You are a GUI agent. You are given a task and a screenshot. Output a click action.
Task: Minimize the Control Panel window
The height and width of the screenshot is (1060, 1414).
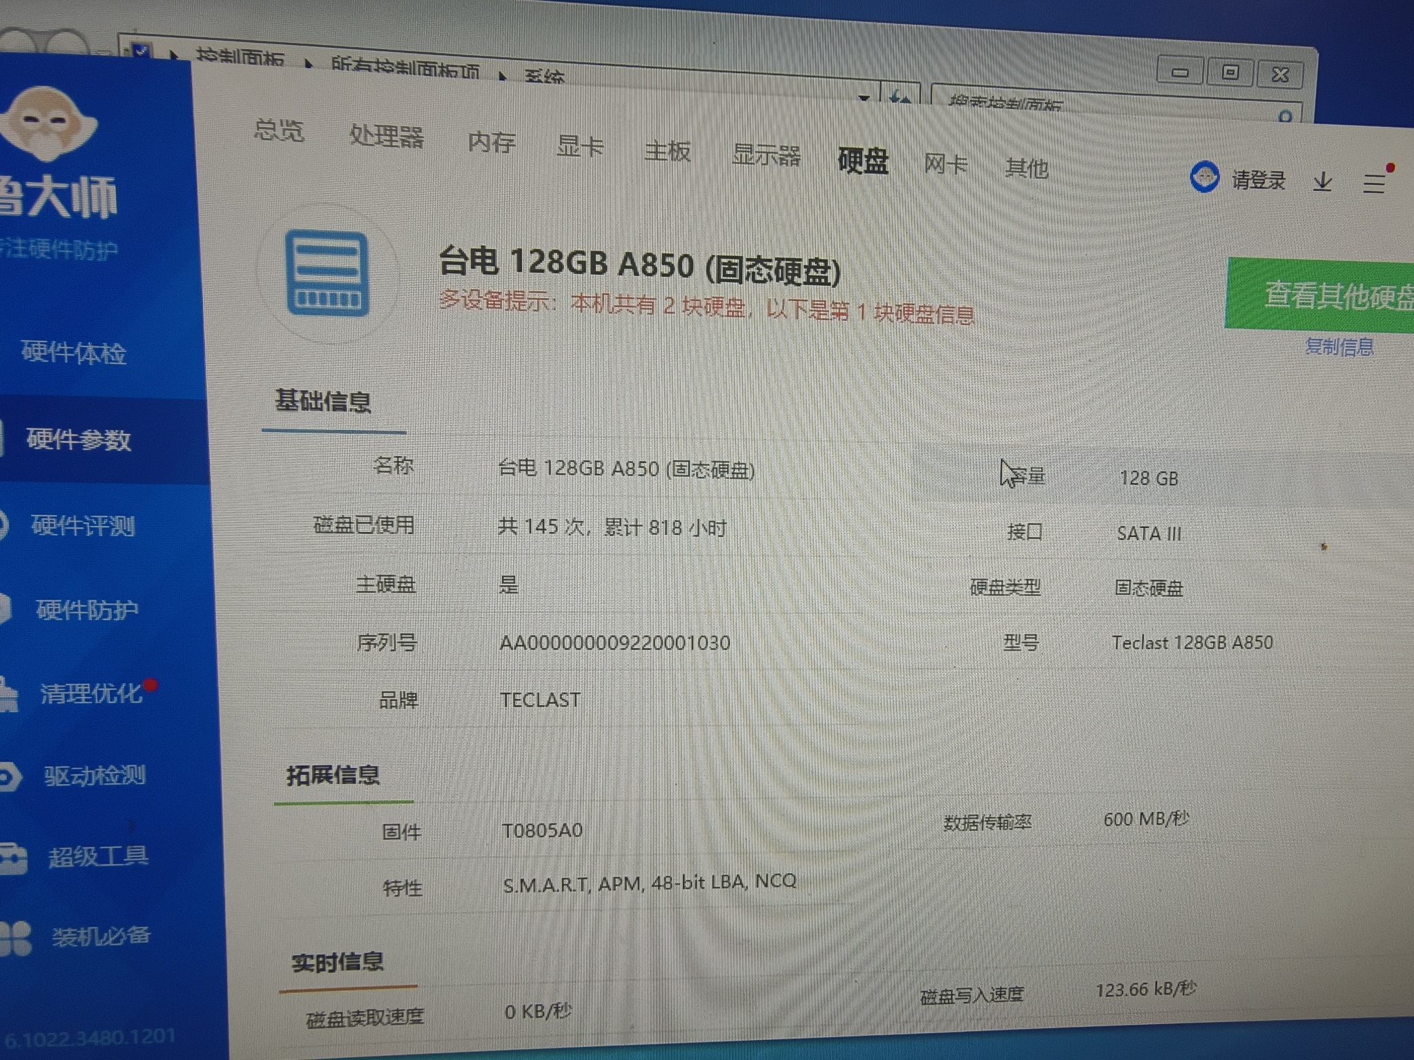pyautogui.click(x=1180, y=71)
